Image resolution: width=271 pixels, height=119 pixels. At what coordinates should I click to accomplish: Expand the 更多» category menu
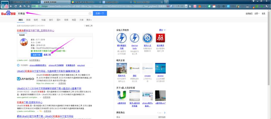(89, 20)
